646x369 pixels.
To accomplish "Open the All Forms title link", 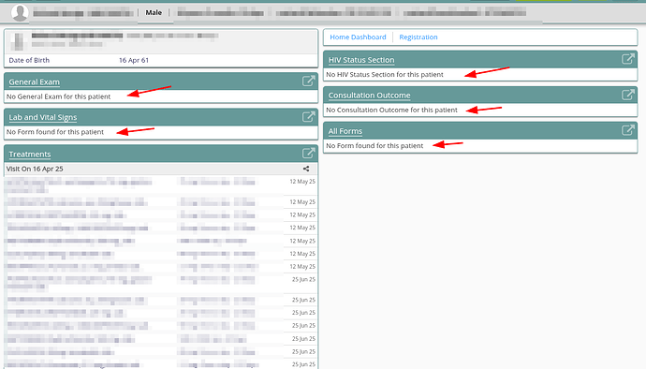I will 345,131.
